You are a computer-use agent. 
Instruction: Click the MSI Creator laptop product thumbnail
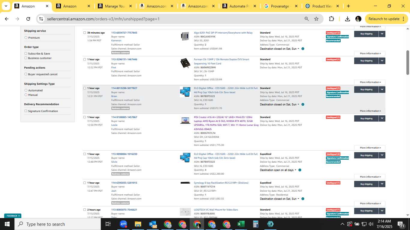185,120
